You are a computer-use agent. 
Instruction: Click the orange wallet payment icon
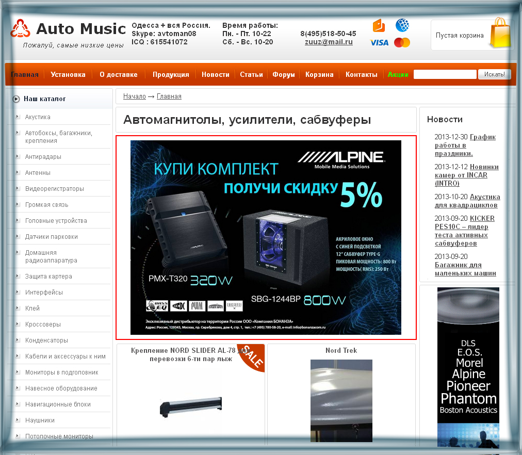(x=379, y=25)
